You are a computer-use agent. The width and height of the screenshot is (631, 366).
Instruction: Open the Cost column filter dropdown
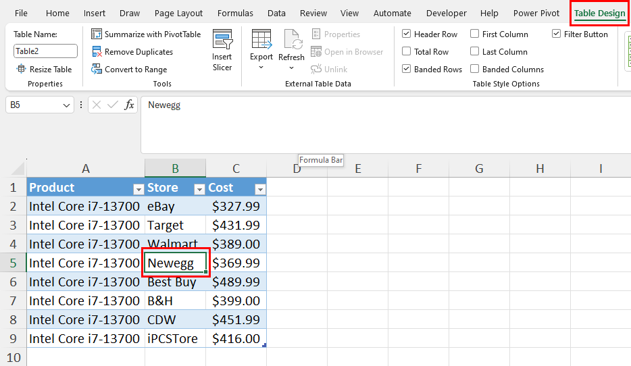click(260, 189)
